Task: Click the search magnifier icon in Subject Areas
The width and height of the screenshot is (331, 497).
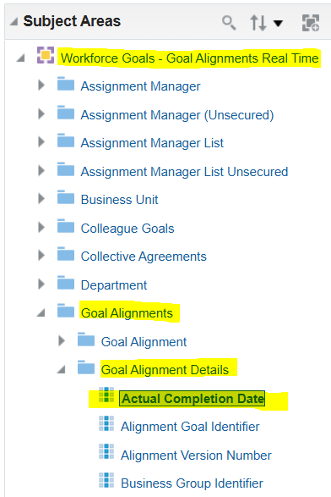Action: coord(229,23)
